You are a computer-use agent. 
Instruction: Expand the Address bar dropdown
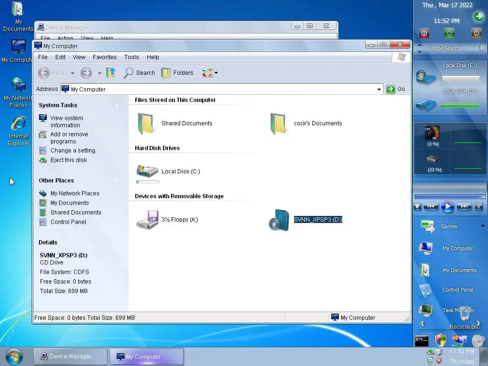[379, 89]
